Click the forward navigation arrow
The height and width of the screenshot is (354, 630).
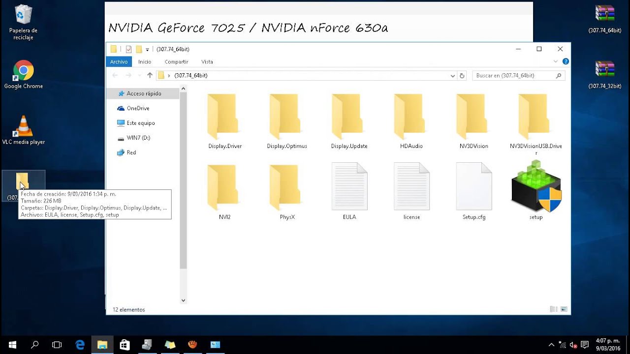(x=128, y=75)
